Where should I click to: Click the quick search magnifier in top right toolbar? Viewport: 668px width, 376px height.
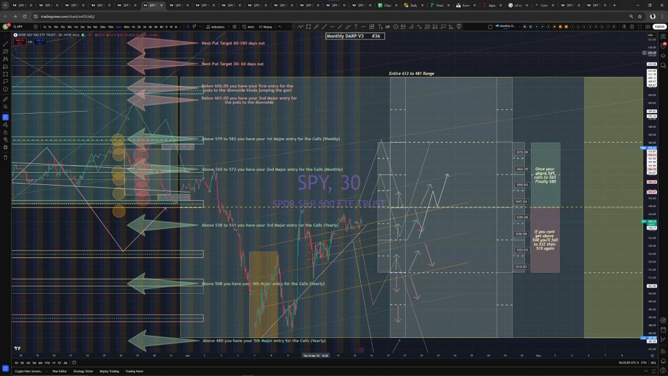click(624, 26)
